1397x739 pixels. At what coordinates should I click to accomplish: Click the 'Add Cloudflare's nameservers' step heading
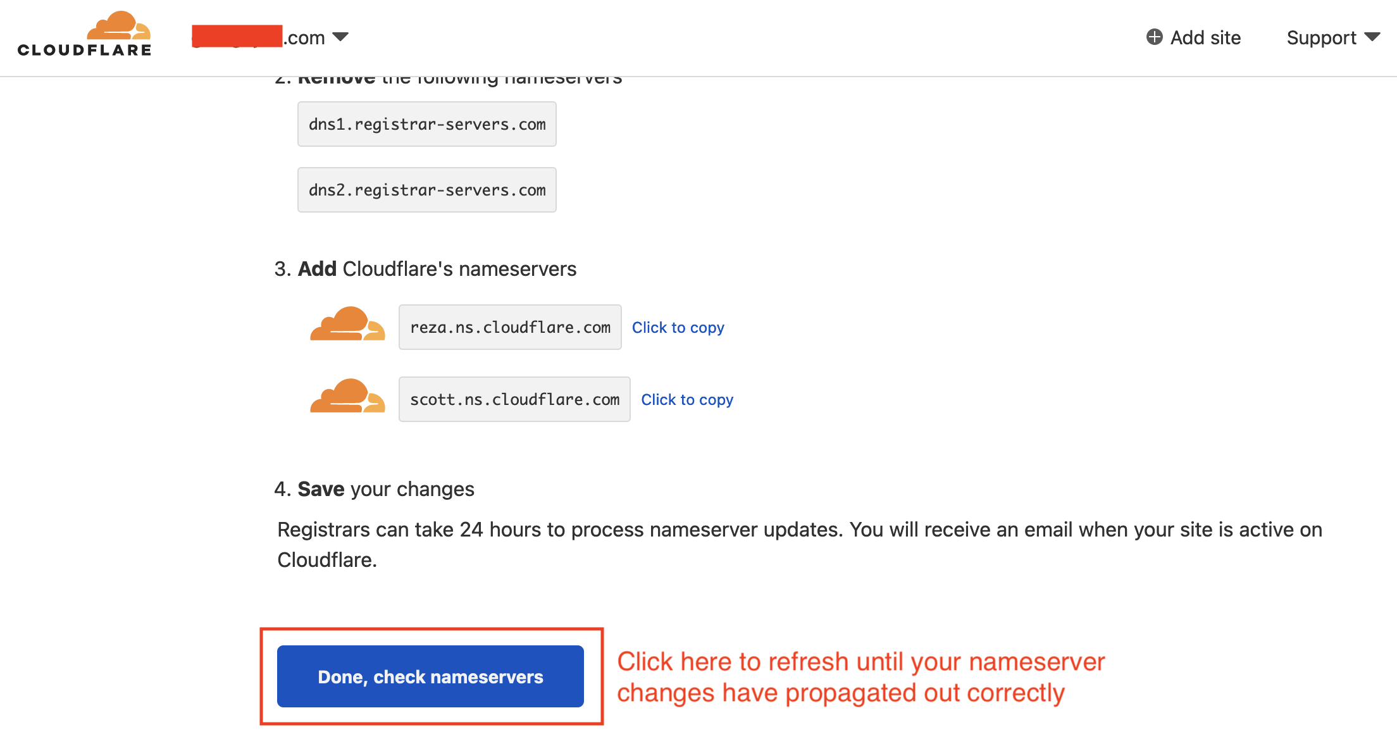point(425,269)
